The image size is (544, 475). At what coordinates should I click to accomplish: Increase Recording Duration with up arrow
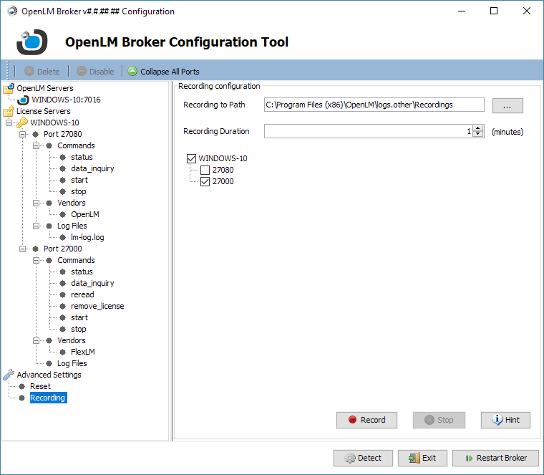click(478, 128)
